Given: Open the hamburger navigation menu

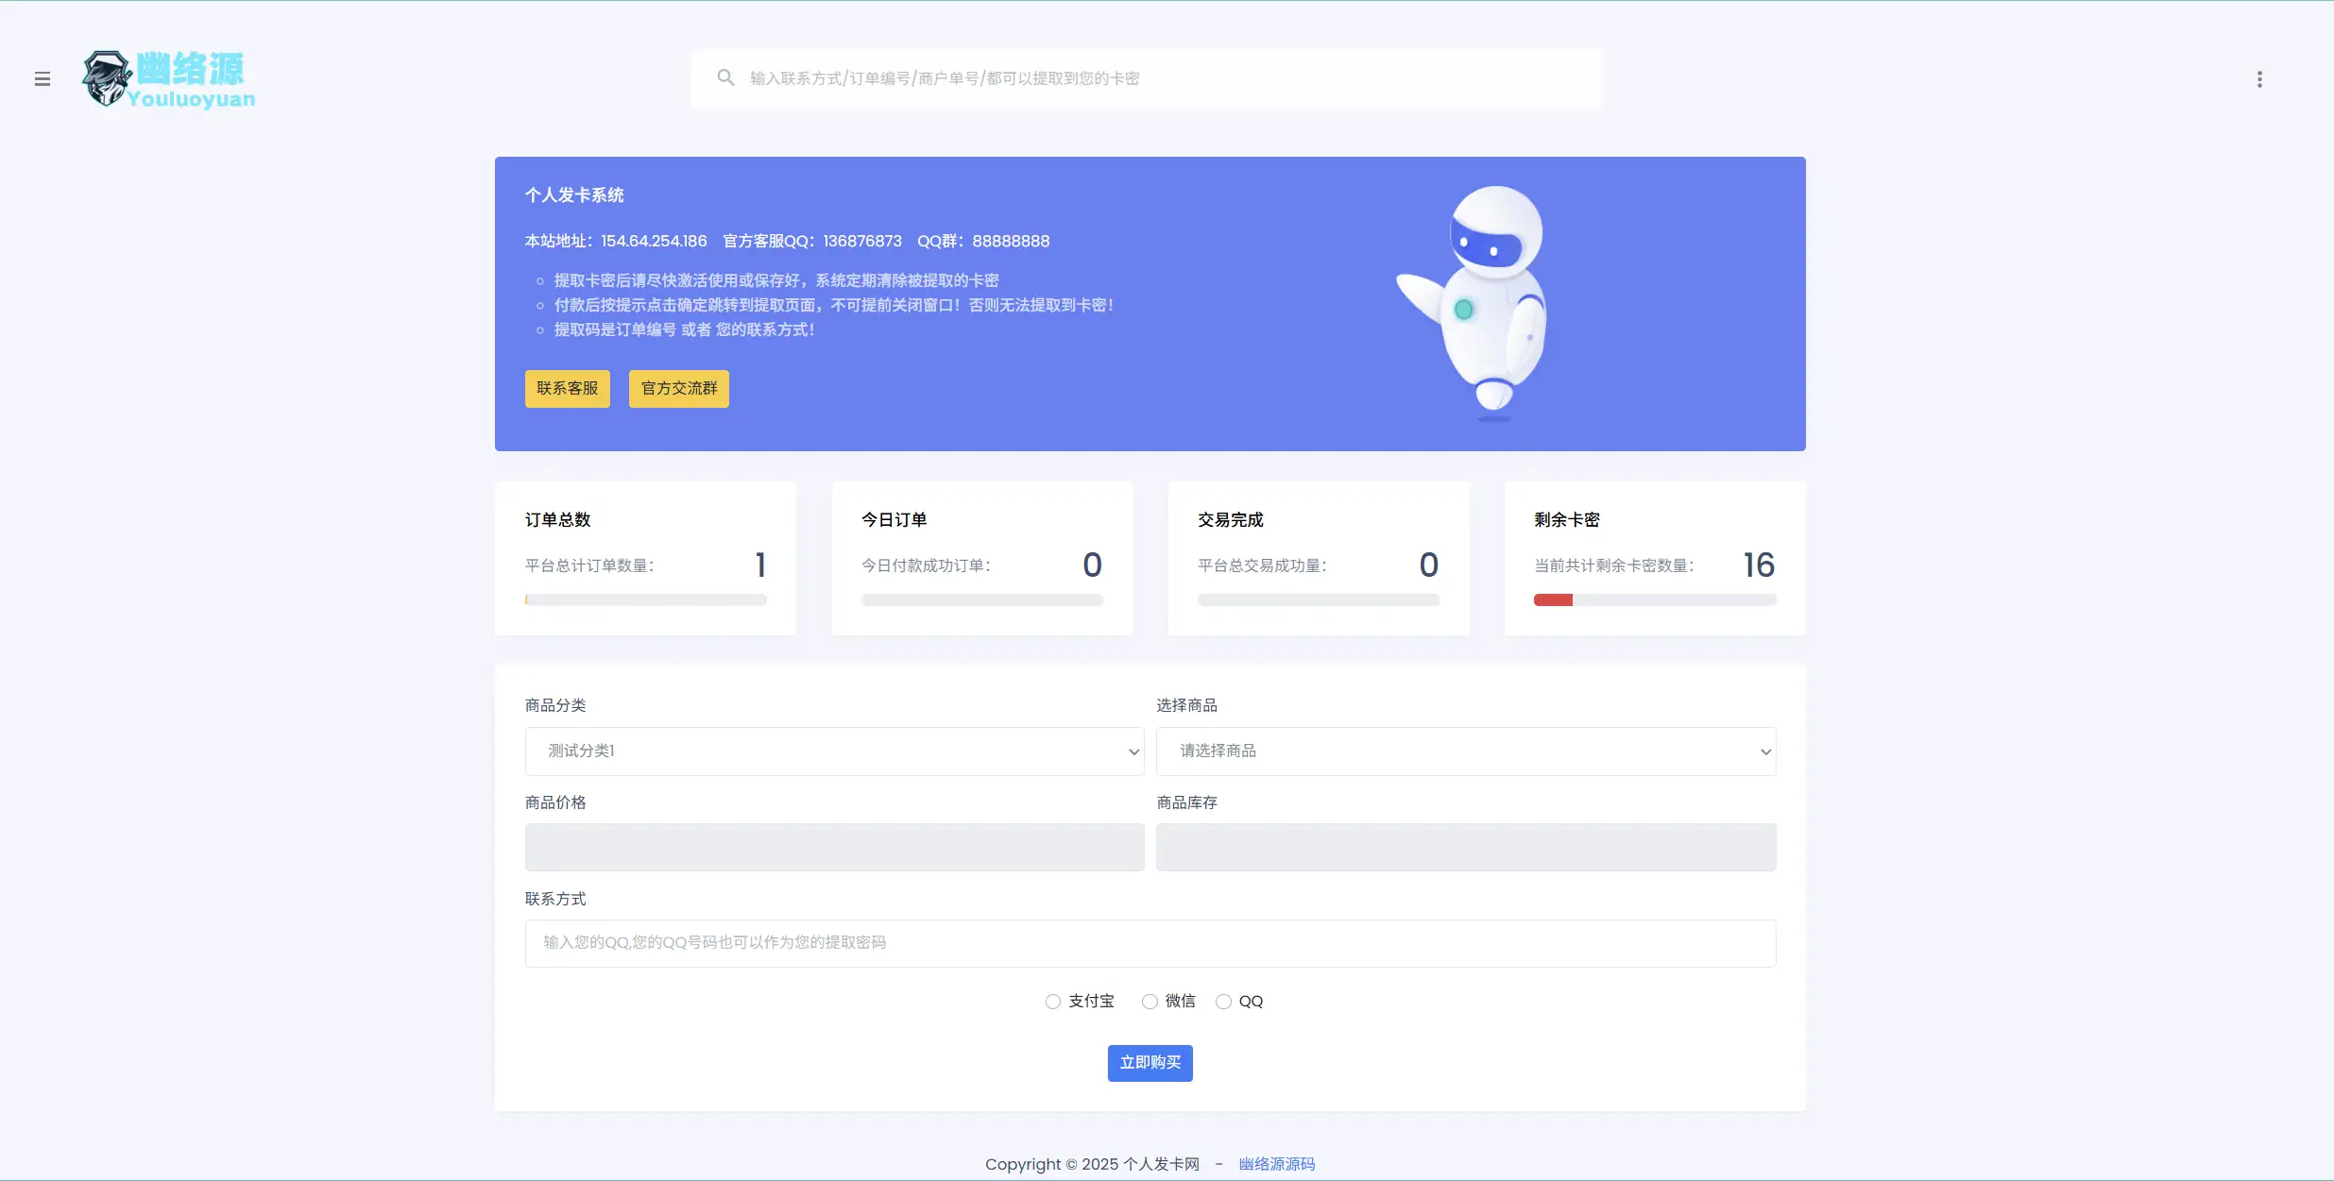Looking at the screenshot, I should click(43, 78).
